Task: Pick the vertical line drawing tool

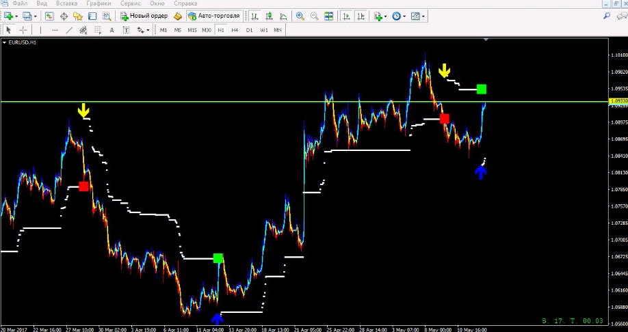Action: click(x=40, y=30)
